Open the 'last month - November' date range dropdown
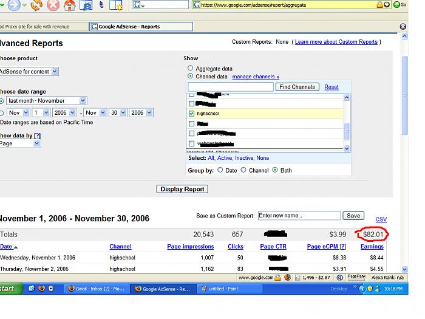Screen dimensions: 425x319 (x=46, y=101)
